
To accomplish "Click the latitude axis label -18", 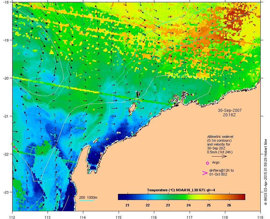I will (x=5, y=2).
